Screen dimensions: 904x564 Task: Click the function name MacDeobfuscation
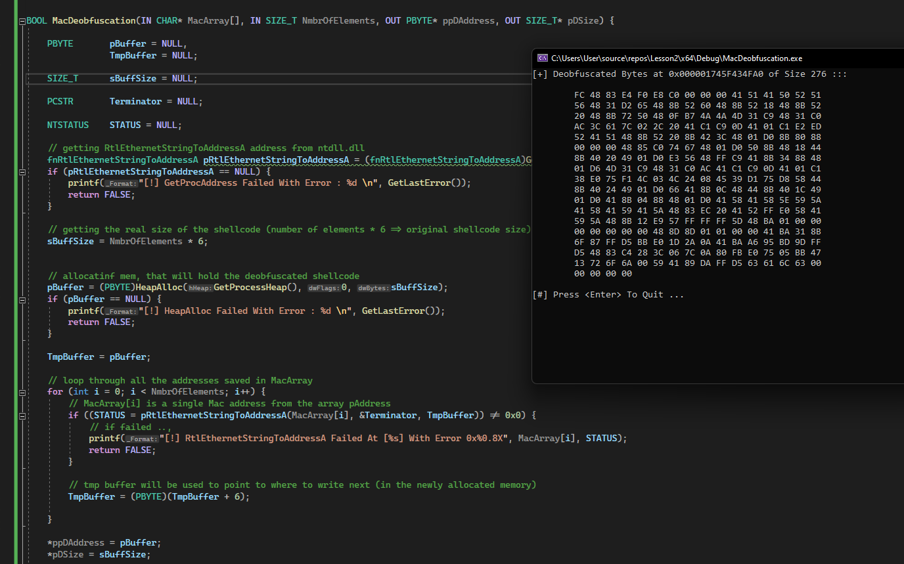[95, 21]
